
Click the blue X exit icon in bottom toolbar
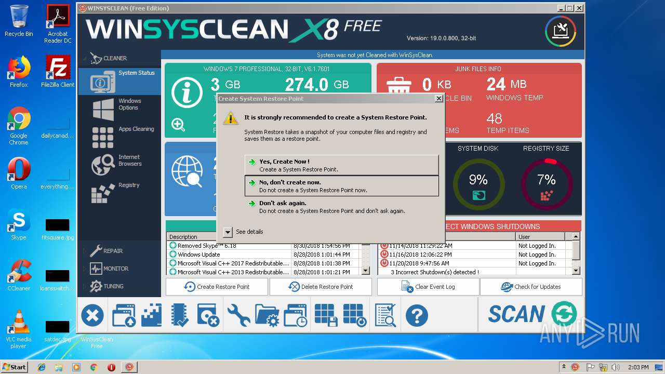(92, 315)
